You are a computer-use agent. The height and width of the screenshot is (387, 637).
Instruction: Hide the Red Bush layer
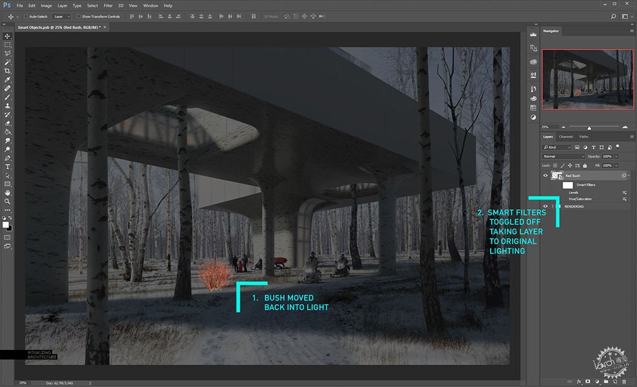[546, 175]
